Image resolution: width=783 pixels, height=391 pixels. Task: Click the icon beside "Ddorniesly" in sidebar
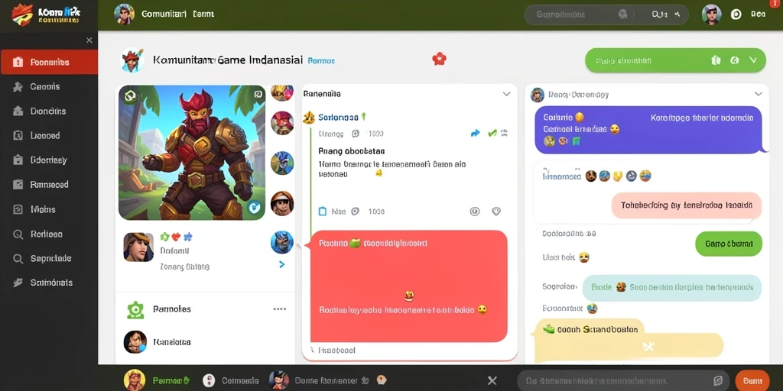[18, 160]
